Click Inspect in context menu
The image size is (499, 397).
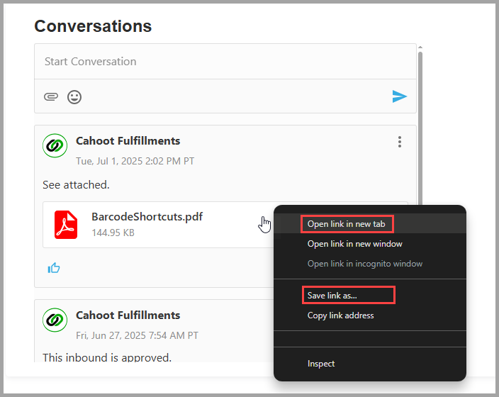click(x=321, y=364)
